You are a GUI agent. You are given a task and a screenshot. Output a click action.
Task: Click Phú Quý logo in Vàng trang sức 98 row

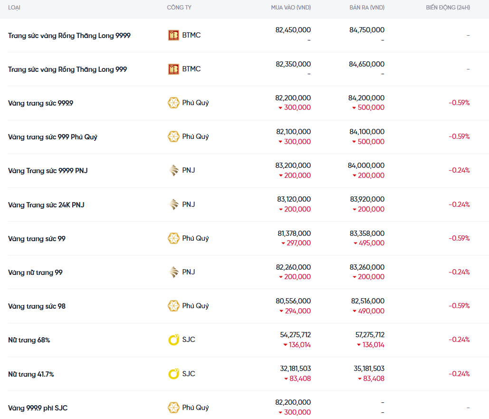click(173, 306)
